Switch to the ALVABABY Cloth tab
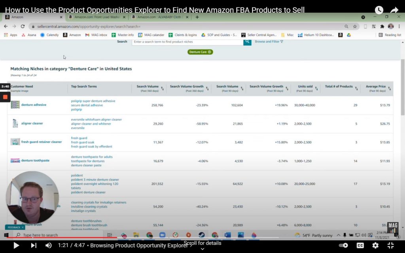This screenshot has height=253, width=405. click(x=160, y=17)
